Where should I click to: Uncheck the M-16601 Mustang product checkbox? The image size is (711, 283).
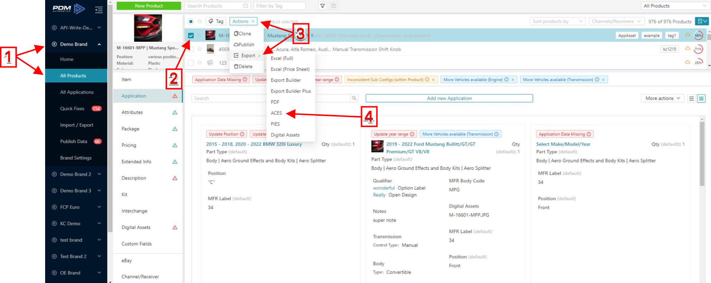click(191, 36)
